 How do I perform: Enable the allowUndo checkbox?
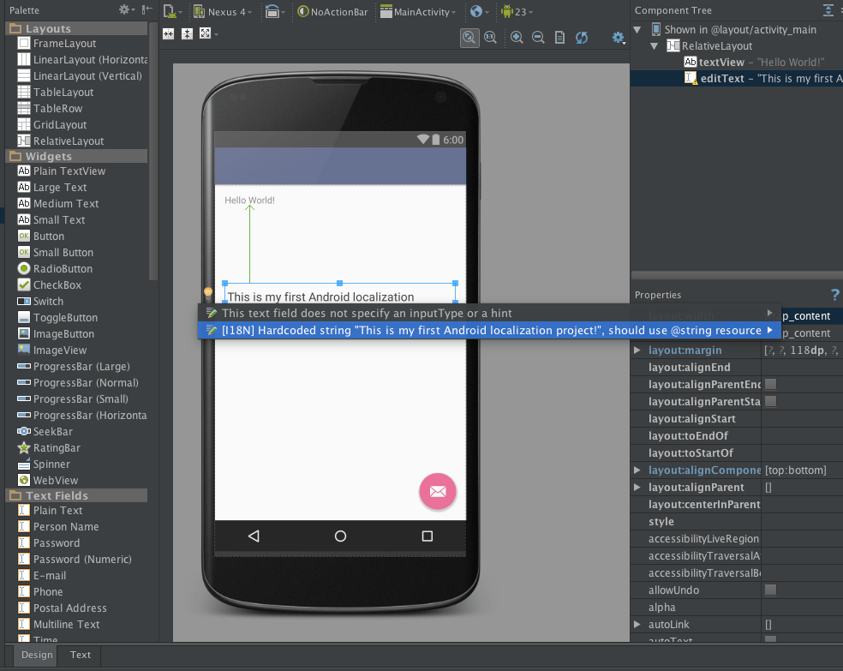click(x=770, y=590)
